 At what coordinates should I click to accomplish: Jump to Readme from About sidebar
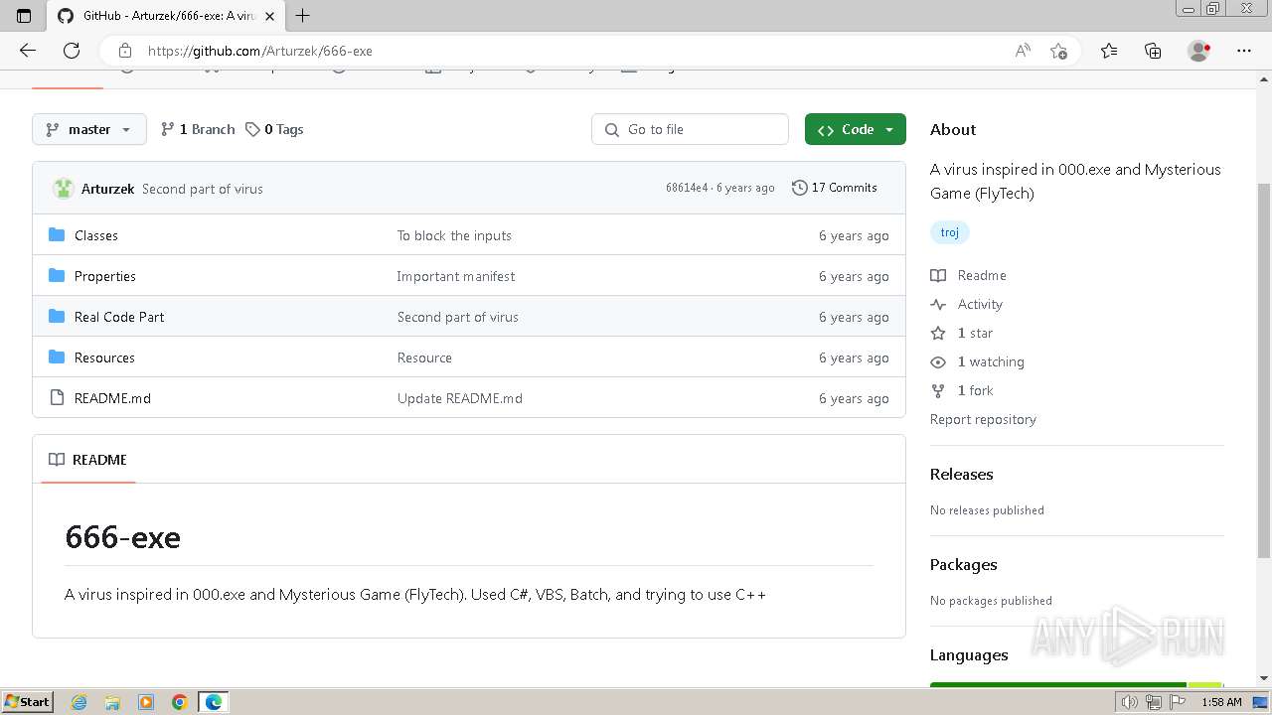point(969,275)
